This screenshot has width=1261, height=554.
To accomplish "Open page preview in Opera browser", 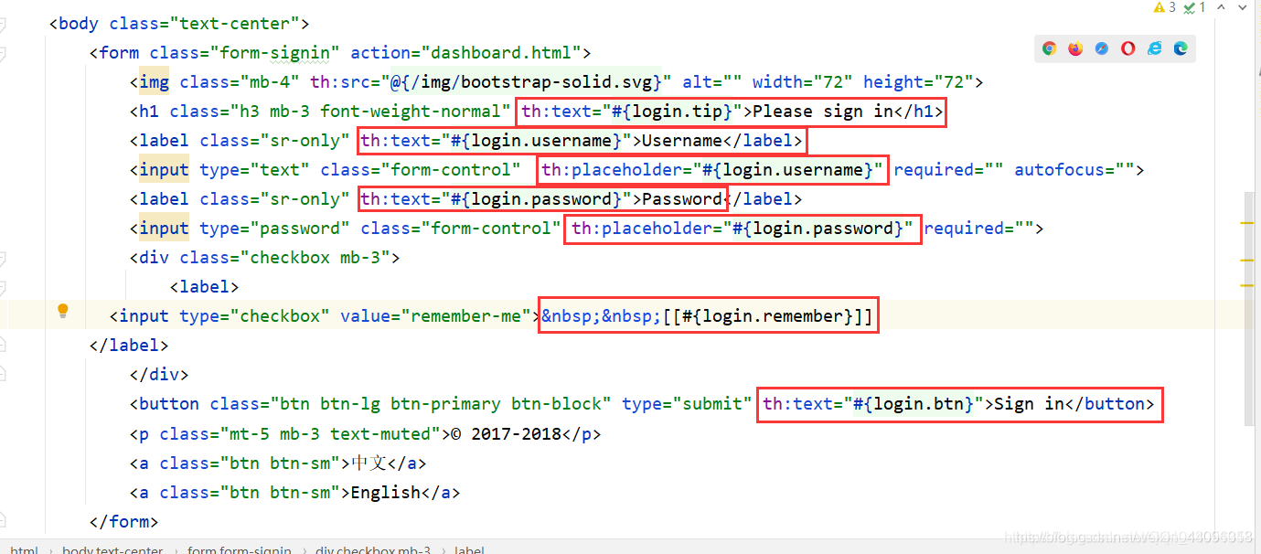I will 1128,48.
